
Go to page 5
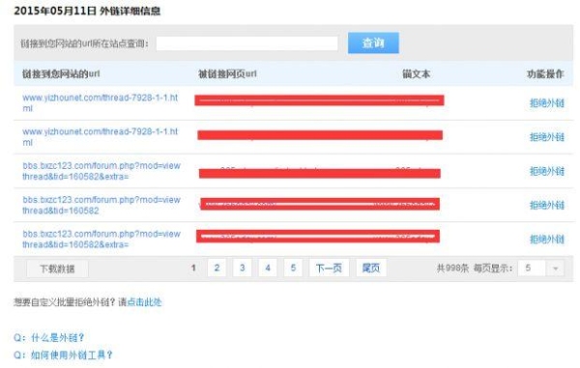point(293,268)
